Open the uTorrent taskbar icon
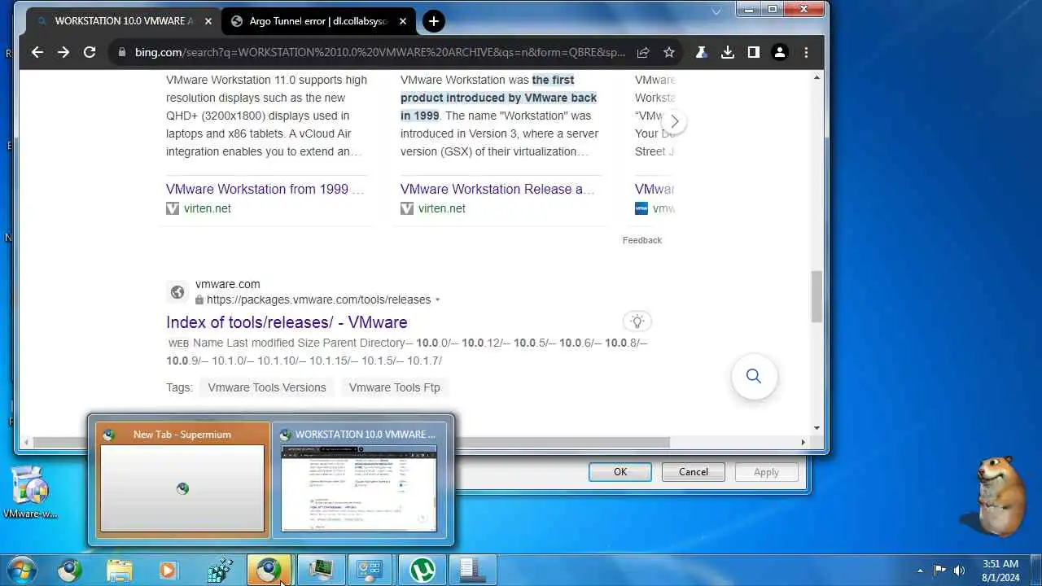The width and height of the screenshot is (1042, 586). tap(422, 571)
